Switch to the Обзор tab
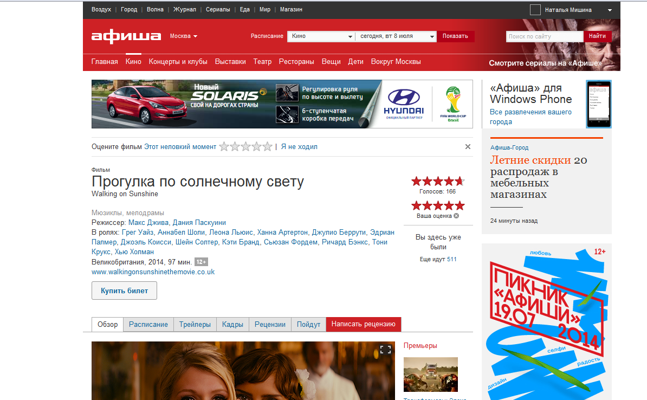647x400 pixels. point(107,325)
